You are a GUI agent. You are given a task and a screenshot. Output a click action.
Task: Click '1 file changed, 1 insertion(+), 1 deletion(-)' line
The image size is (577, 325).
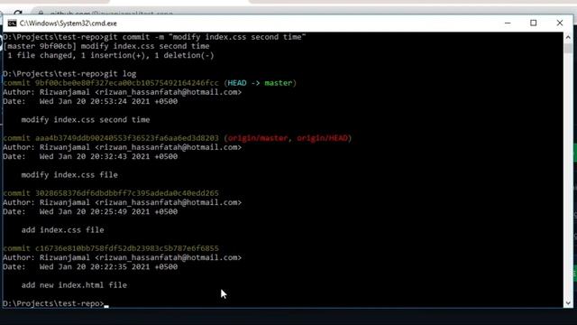point(110,55)
